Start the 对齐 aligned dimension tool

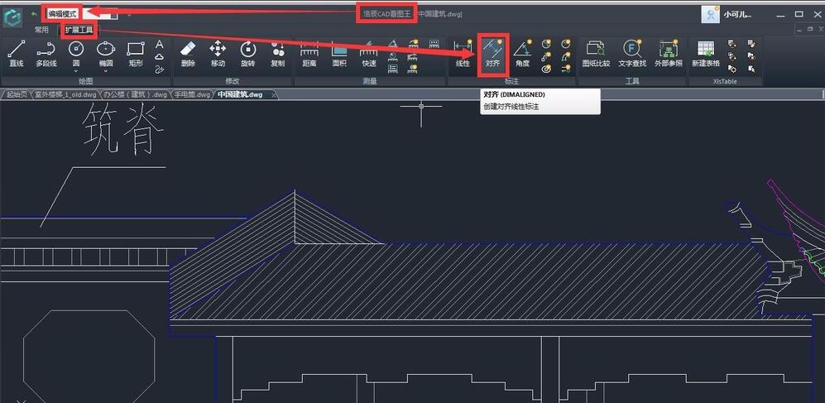492,53
